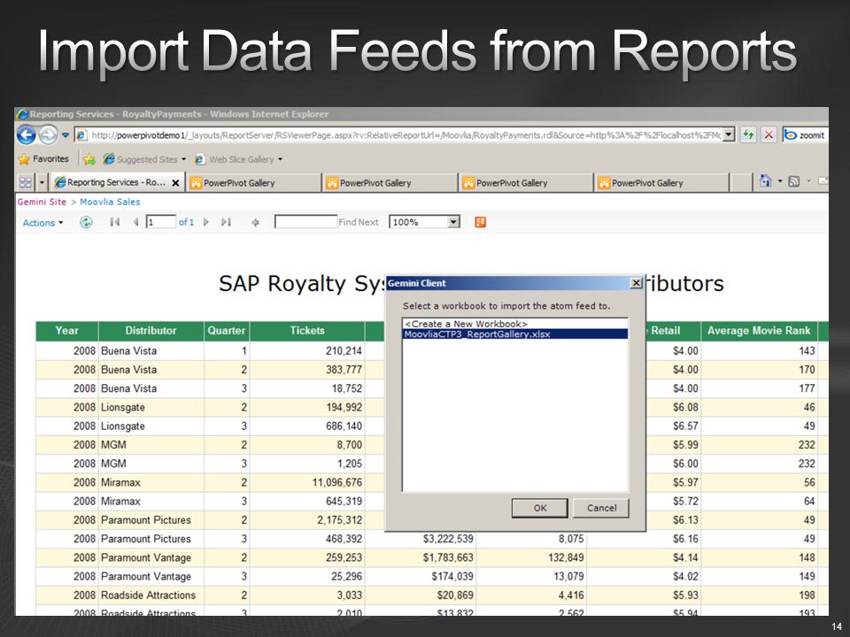Click the browser Back arrow button
The width and height of the screenshot is (850, 637).
tap(26, 134)
